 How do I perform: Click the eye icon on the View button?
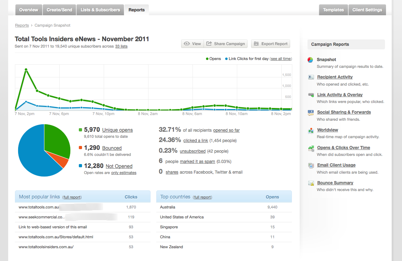coord(187,43)
